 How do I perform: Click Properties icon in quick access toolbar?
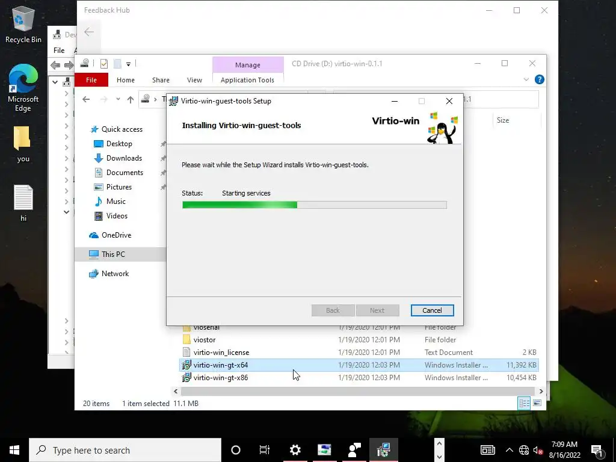click(x=104, y=64)
